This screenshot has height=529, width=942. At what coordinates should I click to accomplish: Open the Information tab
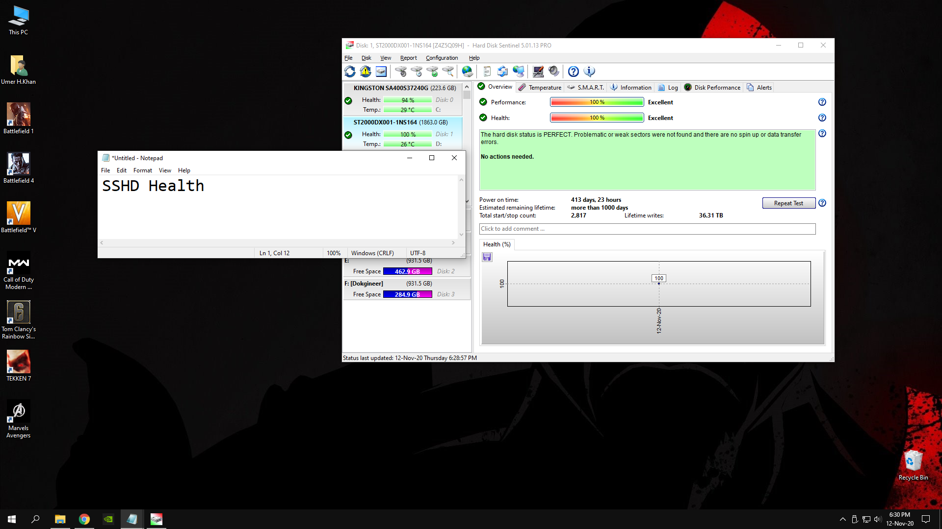(631, 87)
